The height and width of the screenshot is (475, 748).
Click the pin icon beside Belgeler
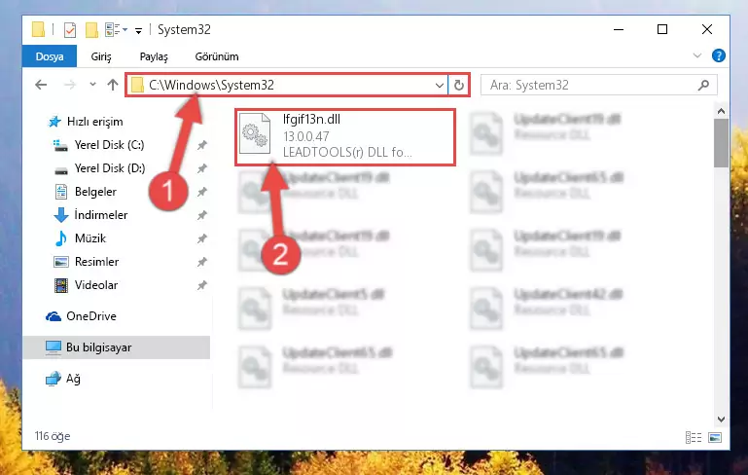tap(202, 192)
